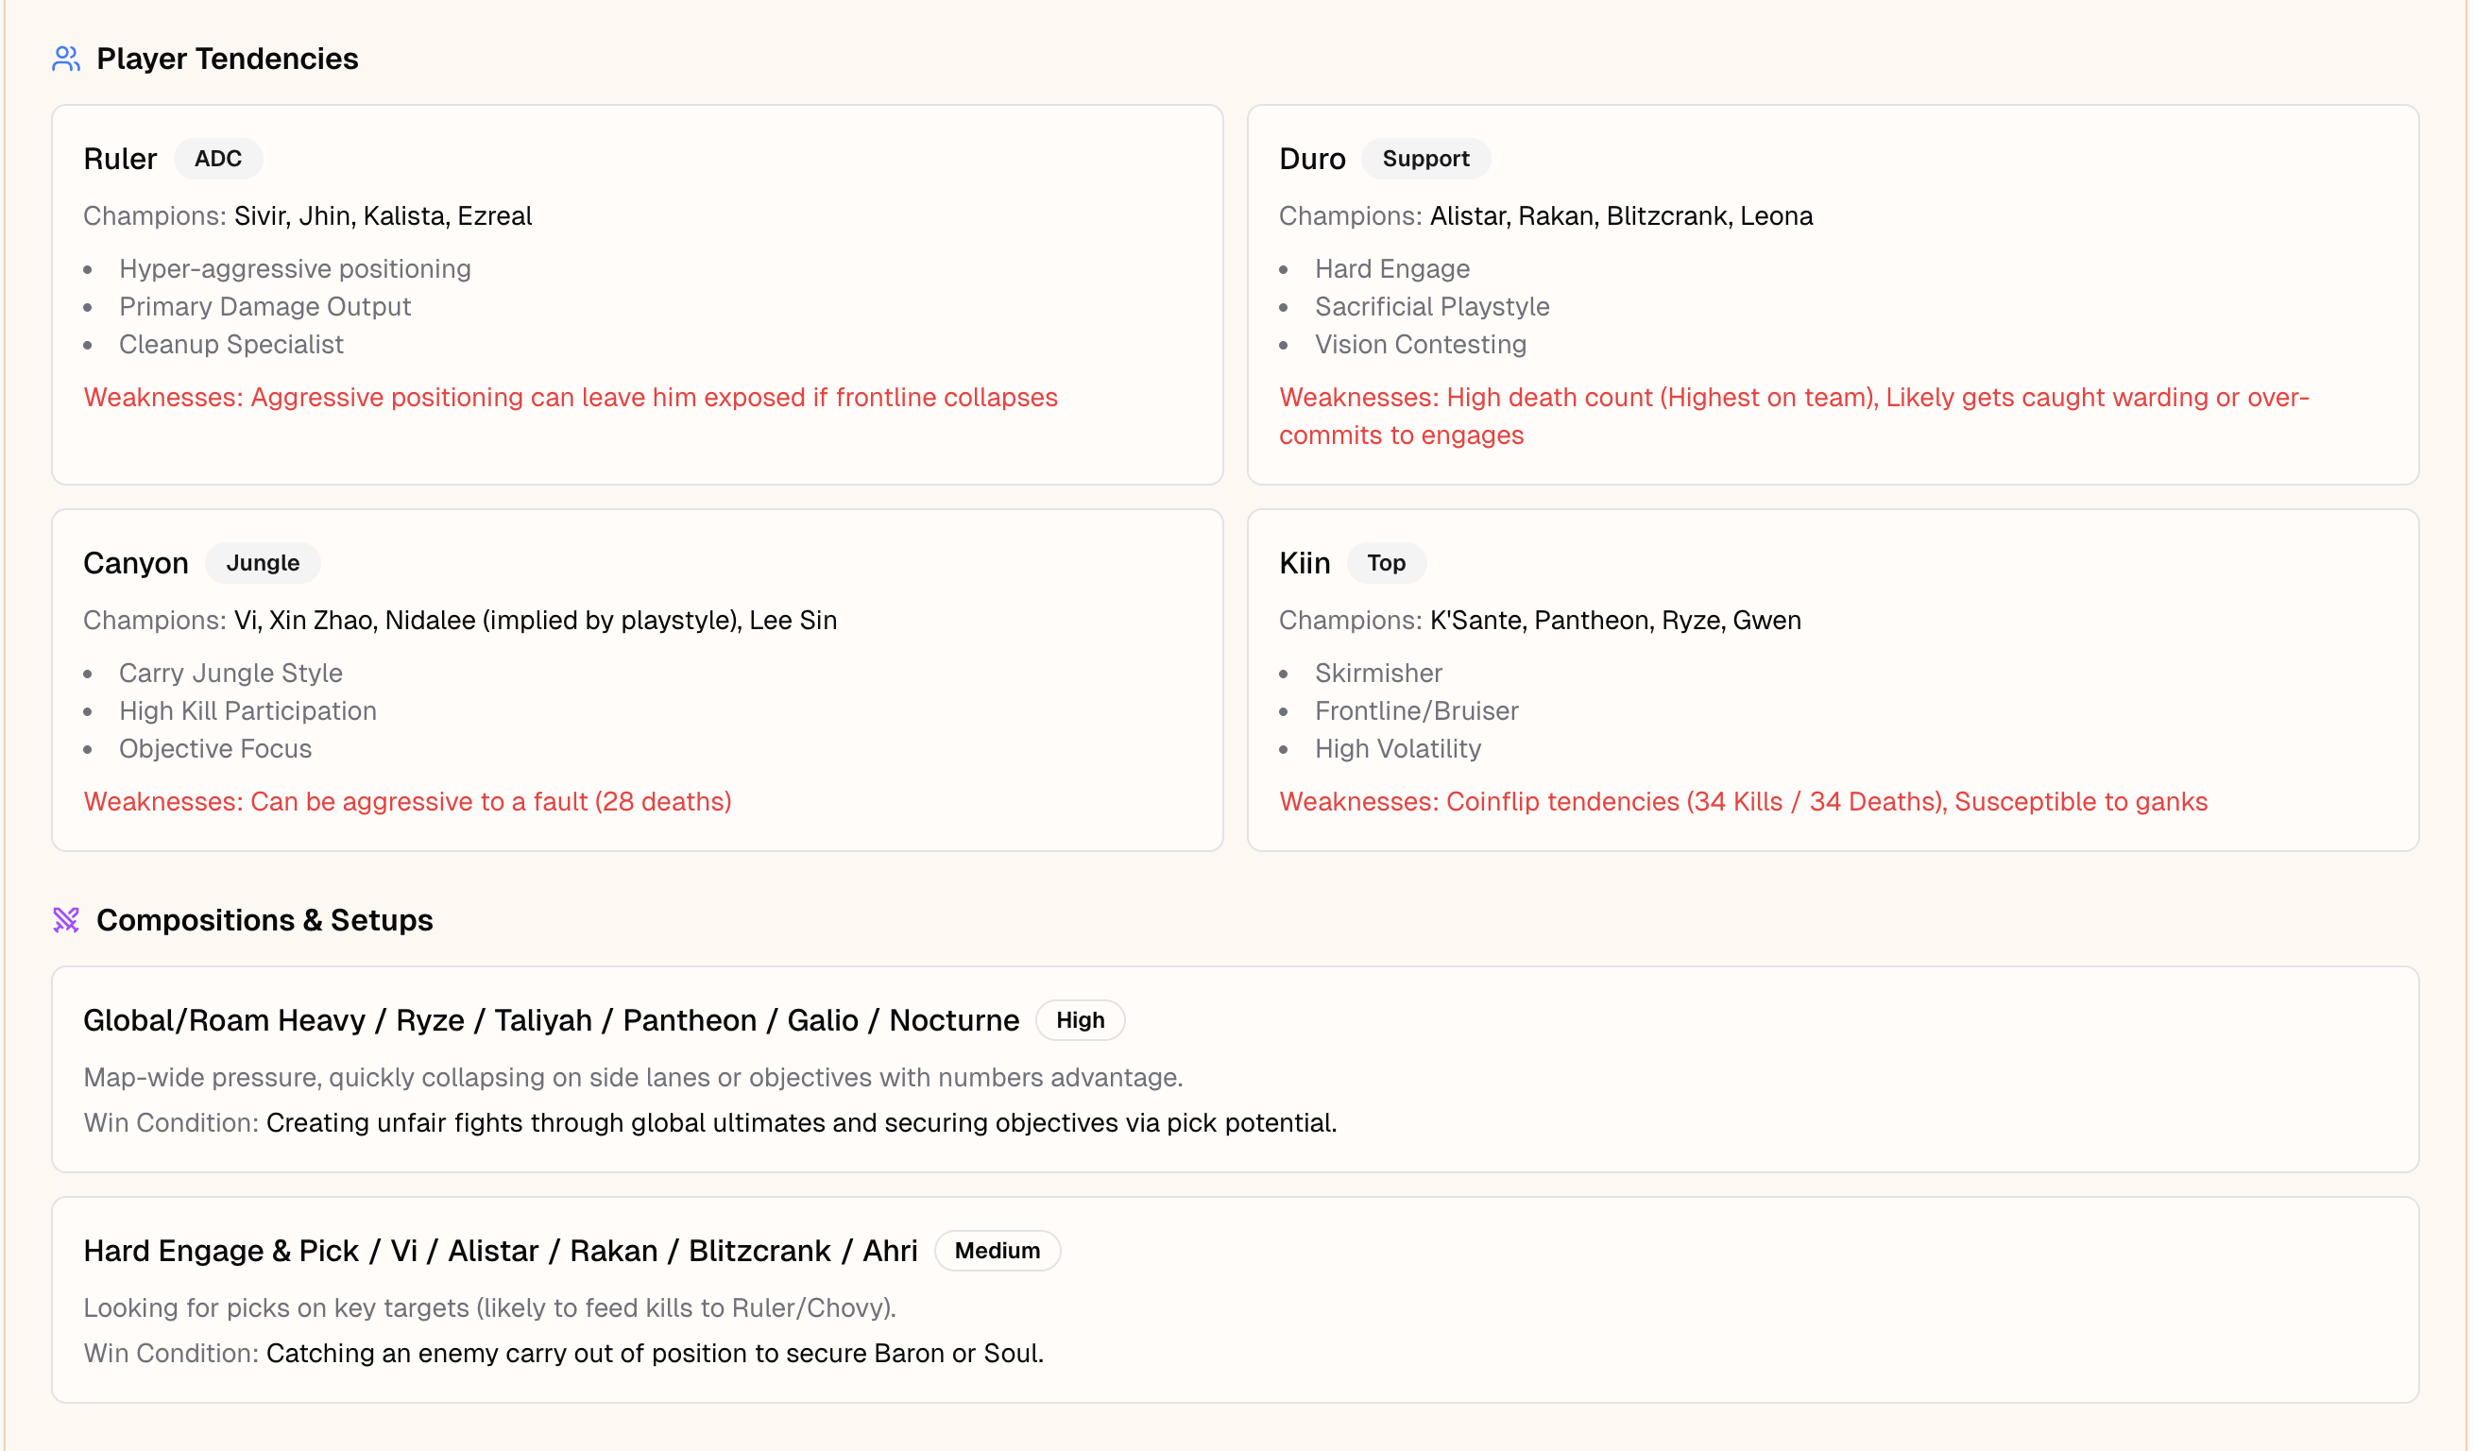
Task: Select the Duro player name
Action: pyautogui.click(x=1312, y=159)
